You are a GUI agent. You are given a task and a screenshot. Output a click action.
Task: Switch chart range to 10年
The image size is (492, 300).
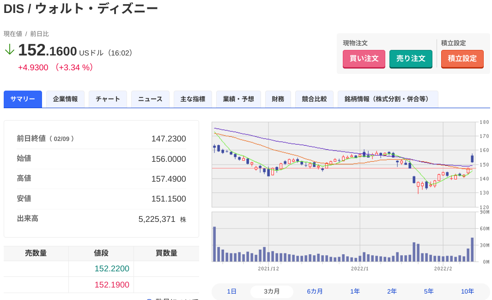467,292
